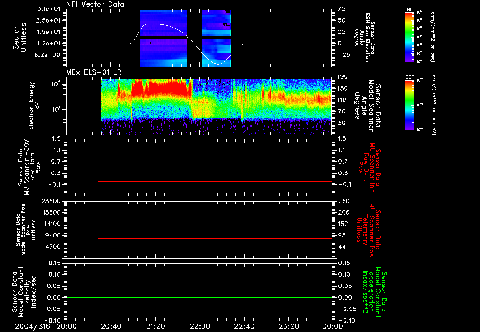Click the cnts/(cm**2-sr-sec) unit label
This screenshot has height=332, width=480.
click(432, 37)
